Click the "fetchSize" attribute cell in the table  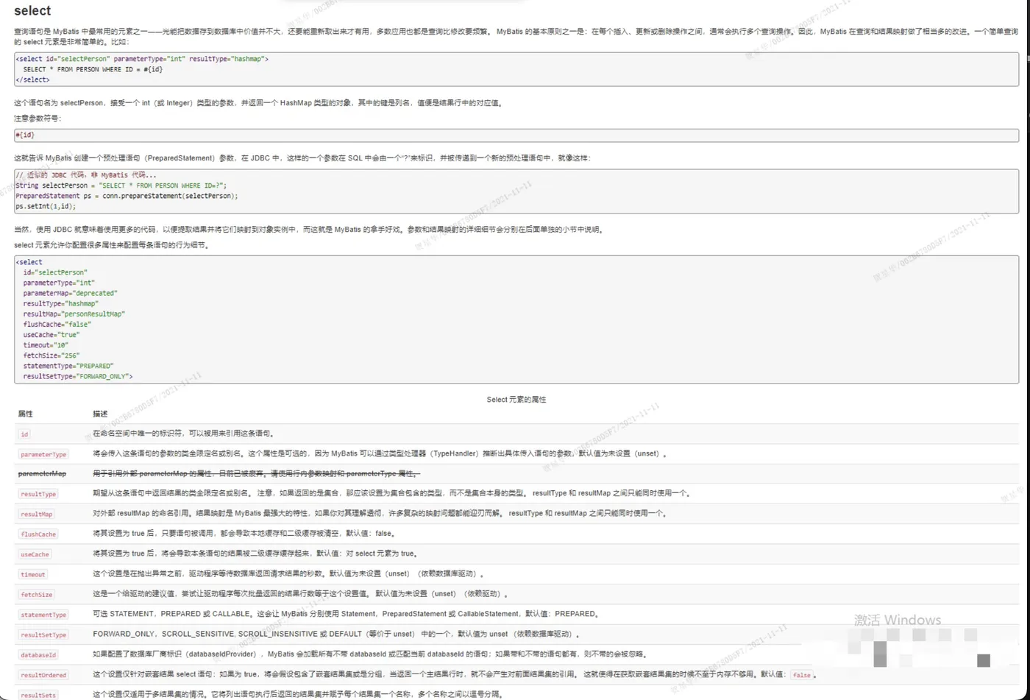pos(37,594)
